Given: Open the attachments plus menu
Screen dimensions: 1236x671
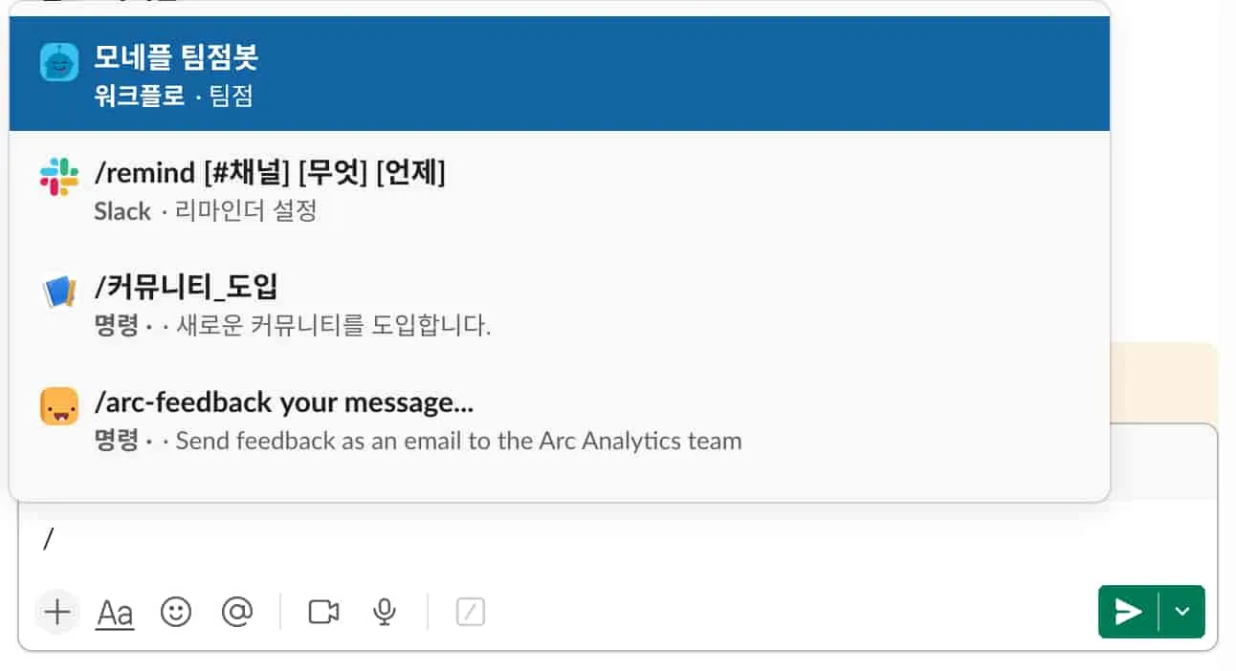Looking at the screenshot, I should [56, 612].
